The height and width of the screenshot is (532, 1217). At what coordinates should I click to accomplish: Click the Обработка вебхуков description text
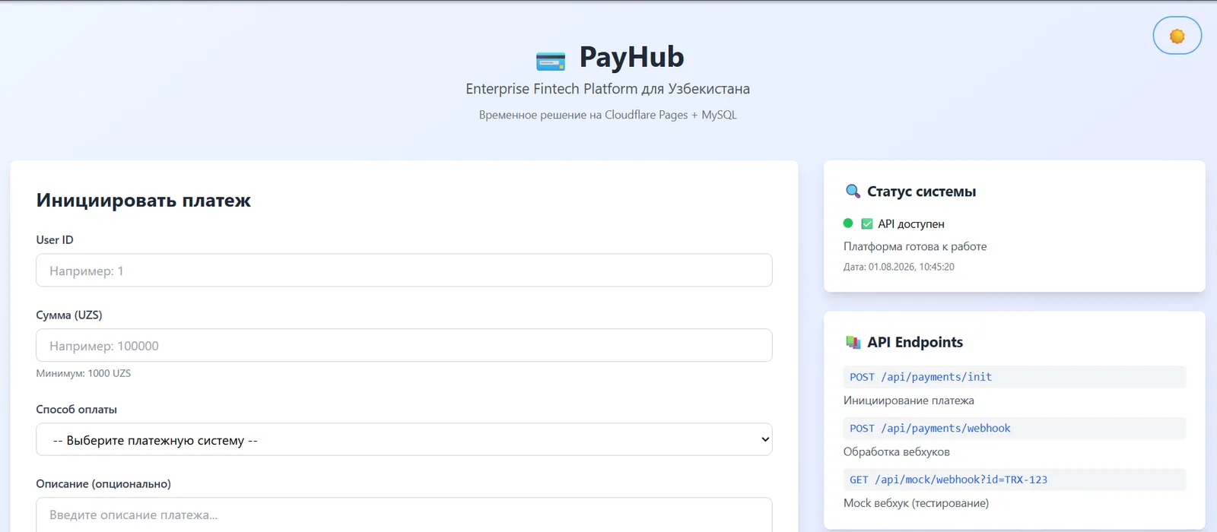pos(897,451)
